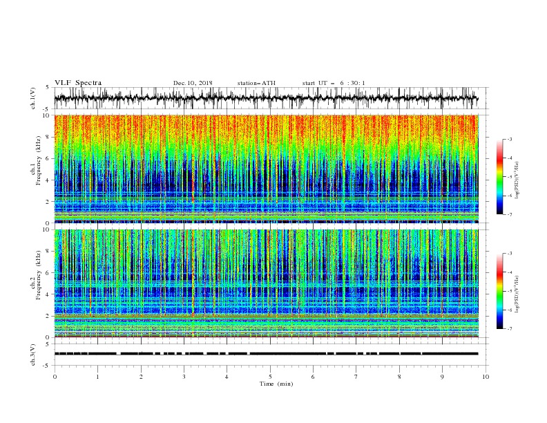Click the ch.3 black signal bar
Screen dimensions: 547x423
point(266,354)
